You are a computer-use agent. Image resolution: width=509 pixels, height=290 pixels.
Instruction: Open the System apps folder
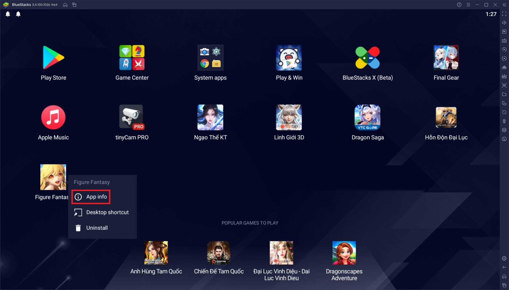210,58
